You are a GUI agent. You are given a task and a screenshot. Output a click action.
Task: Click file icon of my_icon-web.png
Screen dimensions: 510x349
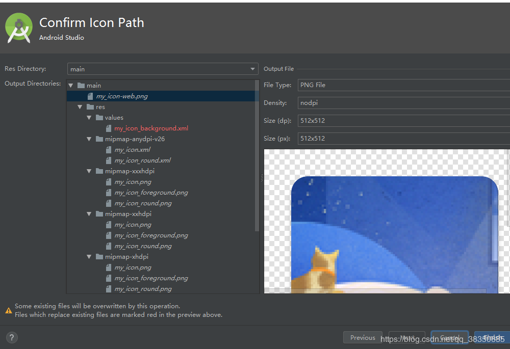click(90, 96)
